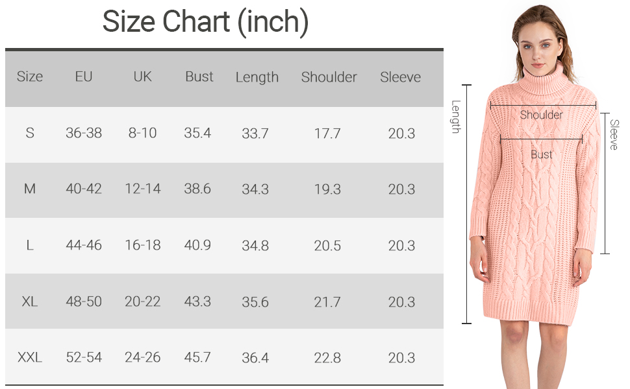Click the vertical Sleeve label beside model

[x=614, y=135]
